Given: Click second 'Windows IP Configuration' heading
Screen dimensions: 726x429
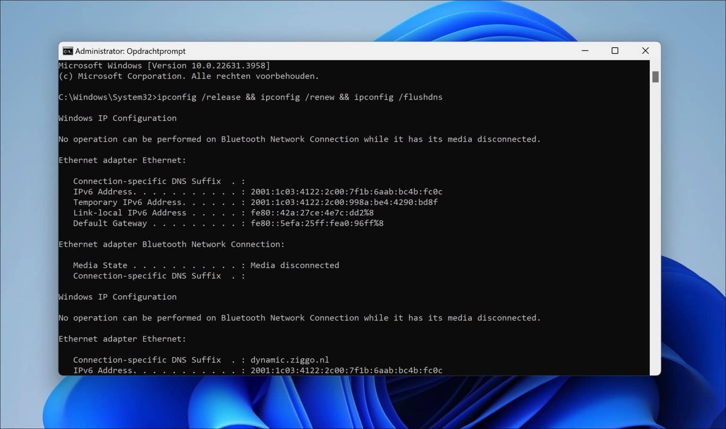Looking at the screenshot, I should [118, 297].
